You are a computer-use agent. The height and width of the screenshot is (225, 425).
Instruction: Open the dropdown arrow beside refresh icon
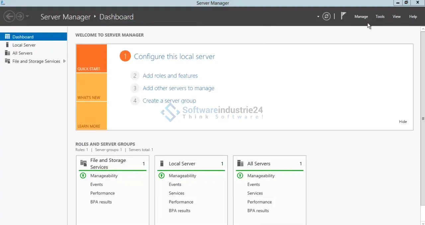point(318,17)
